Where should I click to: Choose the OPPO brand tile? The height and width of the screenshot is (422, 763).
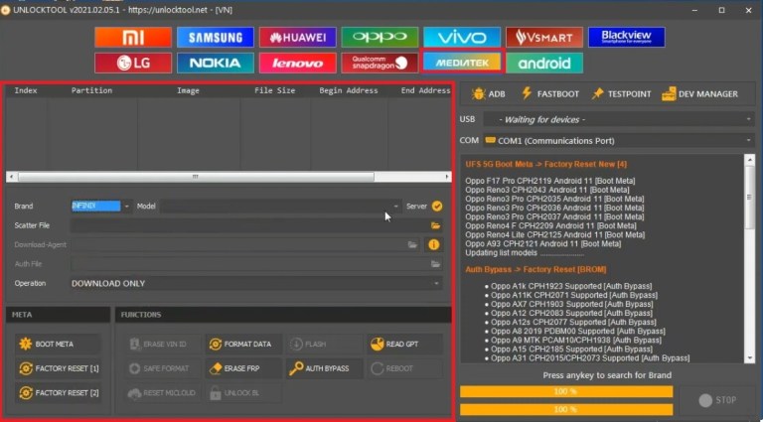(380, 38)
